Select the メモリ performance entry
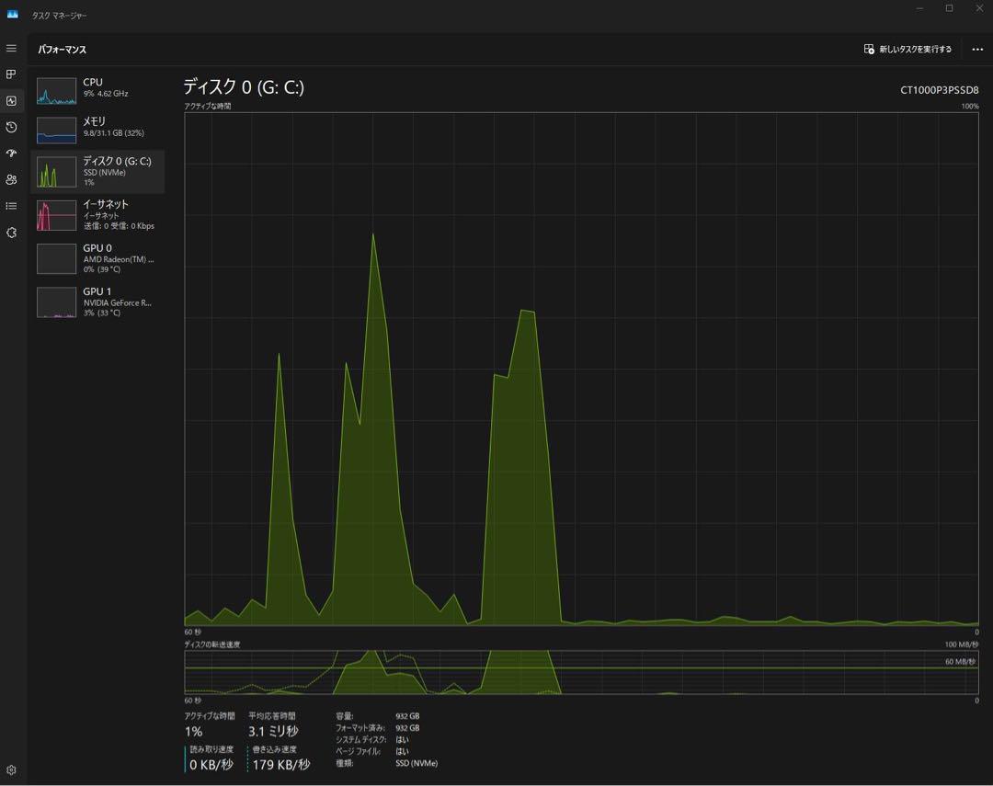The image size is (993, 786). coord(97,129)
